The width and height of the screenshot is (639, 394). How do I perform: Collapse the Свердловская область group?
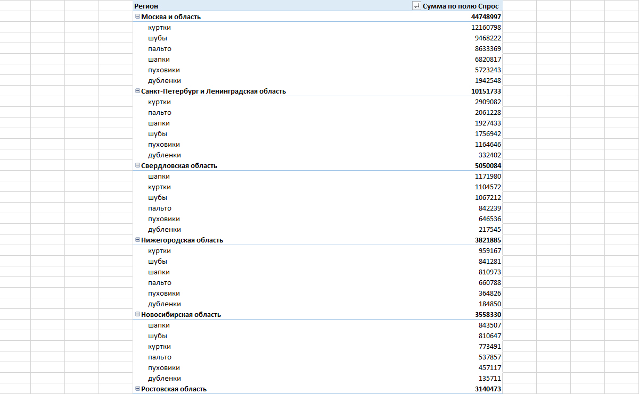point(137,165)
